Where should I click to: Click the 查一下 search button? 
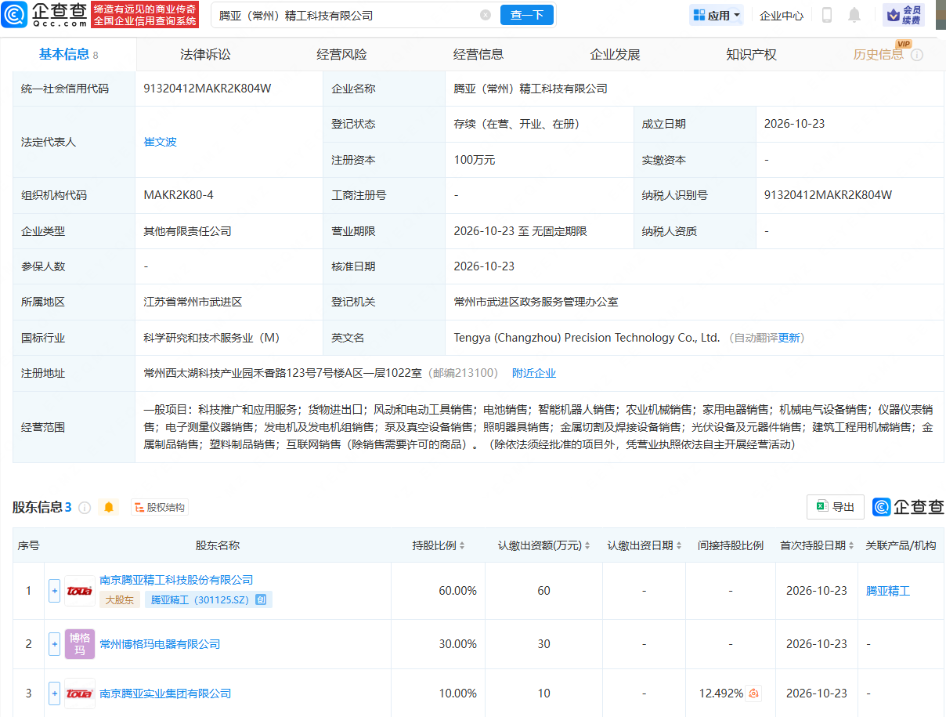pos(527,15)
